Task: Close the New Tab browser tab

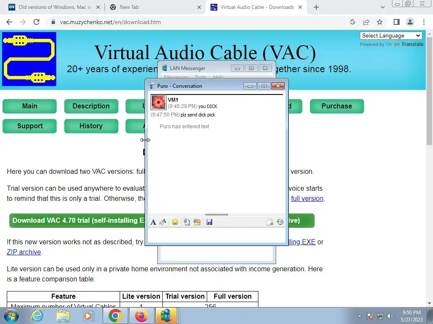Action: (x=199, y=8)
